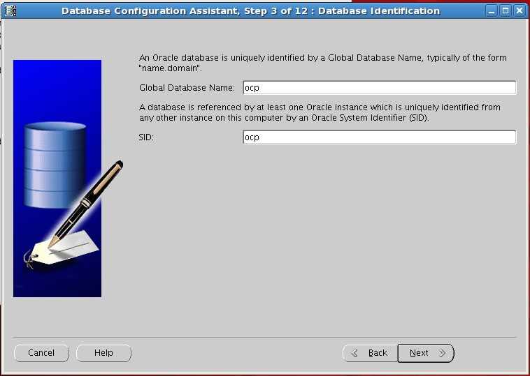Click the Next button
Viewport: 530px width, 376px height.
pyautogui.click(x=426, y=353)
